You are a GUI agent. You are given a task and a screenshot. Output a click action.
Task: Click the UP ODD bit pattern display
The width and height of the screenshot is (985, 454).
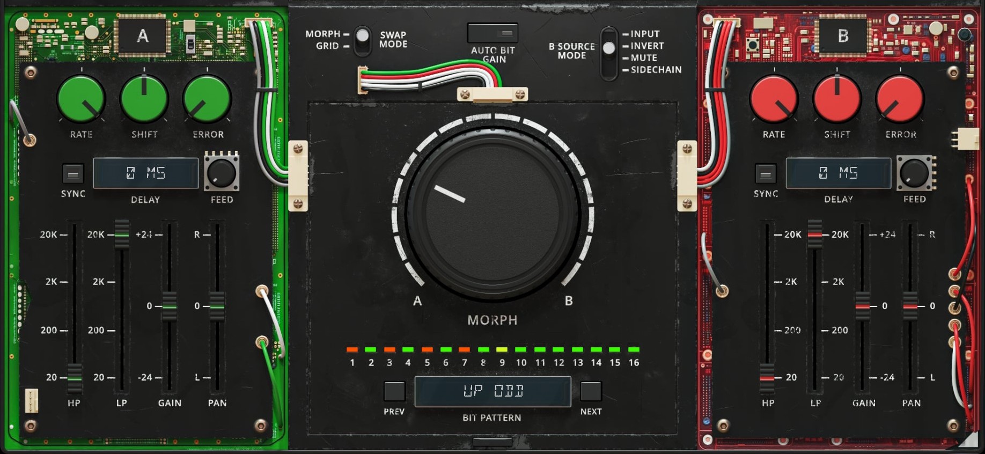pos(492,391)
